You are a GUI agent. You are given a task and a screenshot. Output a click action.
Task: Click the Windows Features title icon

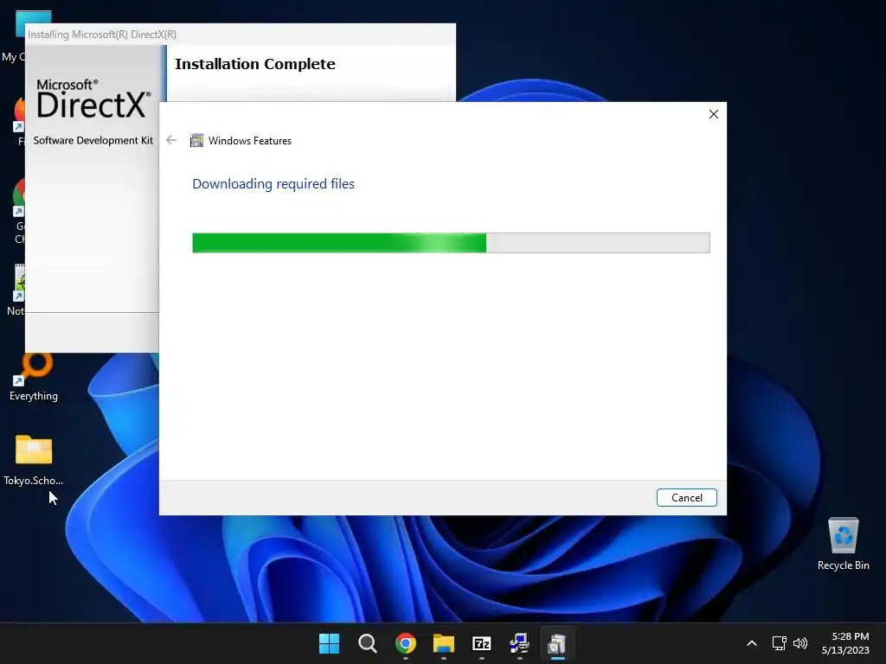pos(196,141)
